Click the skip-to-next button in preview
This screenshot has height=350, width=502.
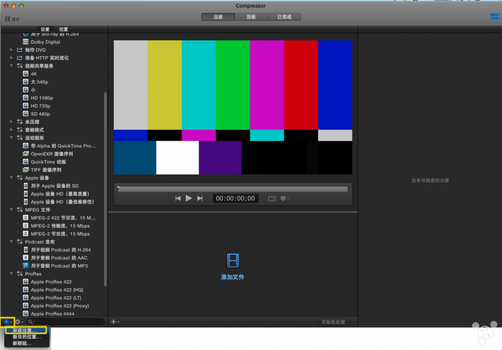200,198
